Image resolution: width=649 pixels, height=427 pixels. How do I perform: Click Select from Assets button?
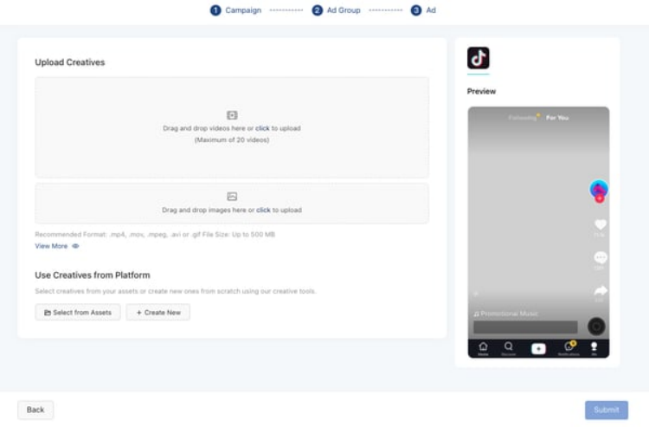tap(78, 313)
